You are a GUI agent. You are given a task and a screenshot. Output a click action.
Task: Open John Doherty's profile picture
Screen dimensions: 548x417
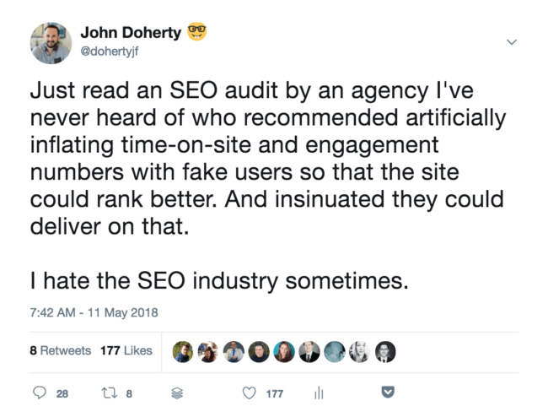[51, 43]
